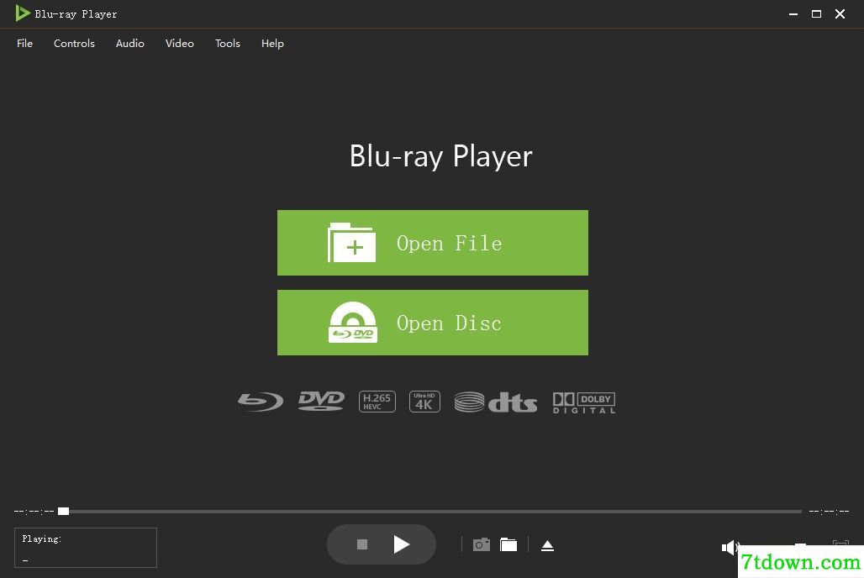Click the Dolby Digital logo
Viewport: 864px width, 578px height.
pos(584,402)
